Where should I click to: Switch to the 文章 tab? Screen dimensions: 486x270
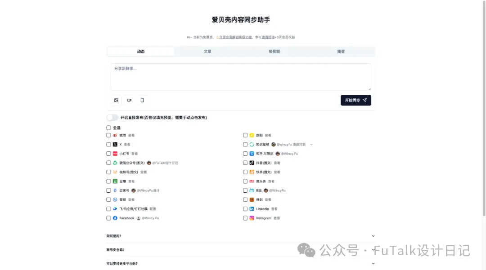coord(207,51)
